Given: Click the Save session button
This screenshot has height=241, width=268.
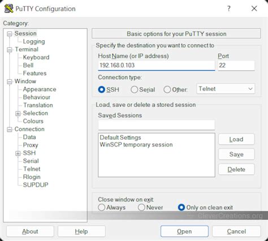Looking at the screenshot, I should (236, 154).
